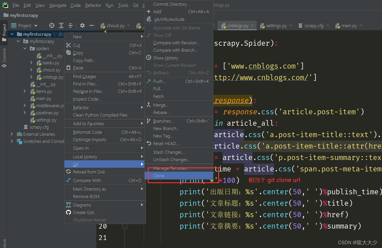Viewport: 382px width, 248px height.
Task: Open the New submenu in context menu
Action: click(x=105, y=37)
